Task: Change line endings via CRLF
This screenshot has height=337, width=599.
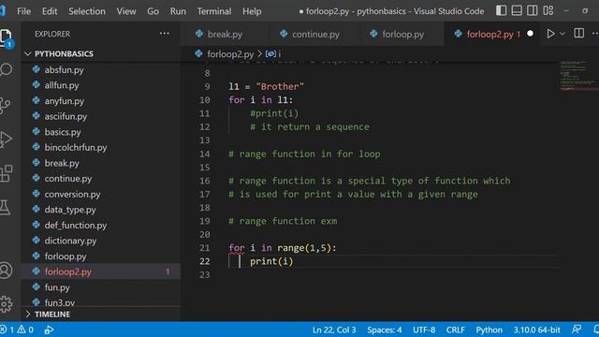Action: point(456,330)
